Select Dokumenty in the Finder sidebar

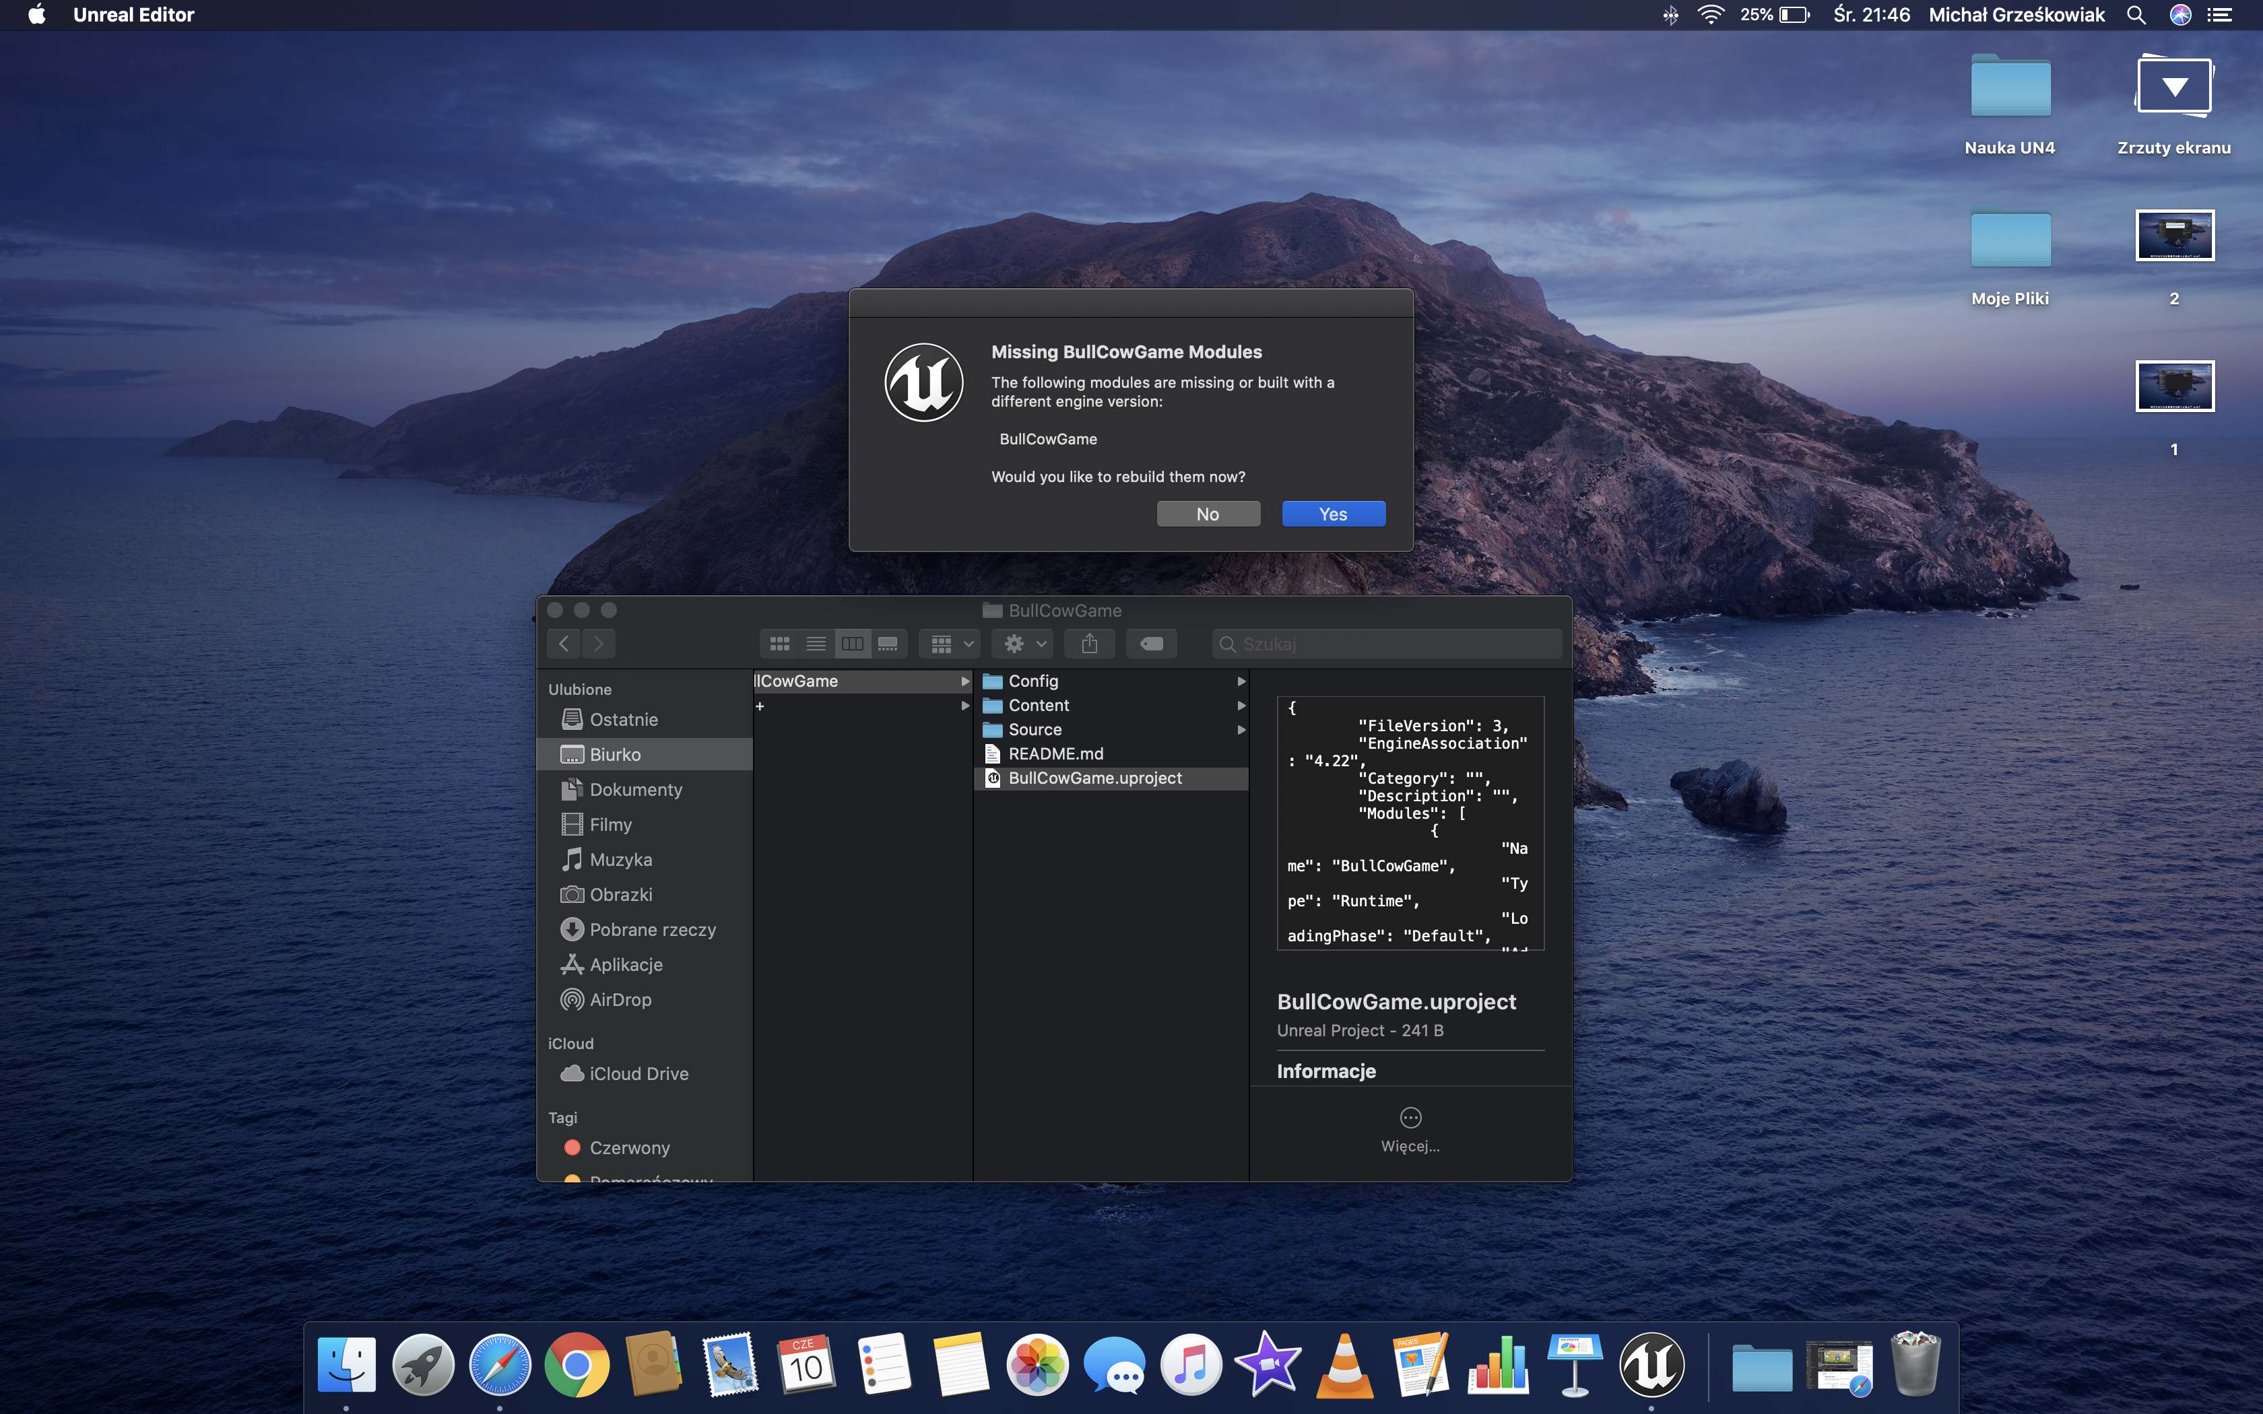635,789
